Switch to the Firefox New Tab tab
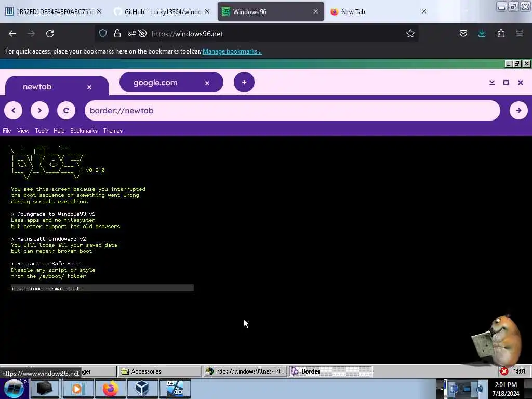 click(x=377, y=11)
